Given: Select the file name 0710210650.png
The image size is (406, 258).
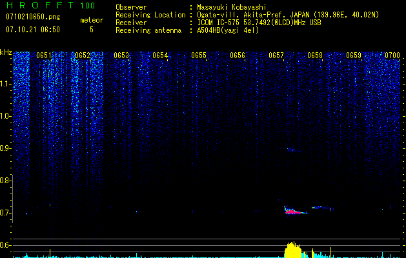Looking at the screenshot, I should (33, 17).
